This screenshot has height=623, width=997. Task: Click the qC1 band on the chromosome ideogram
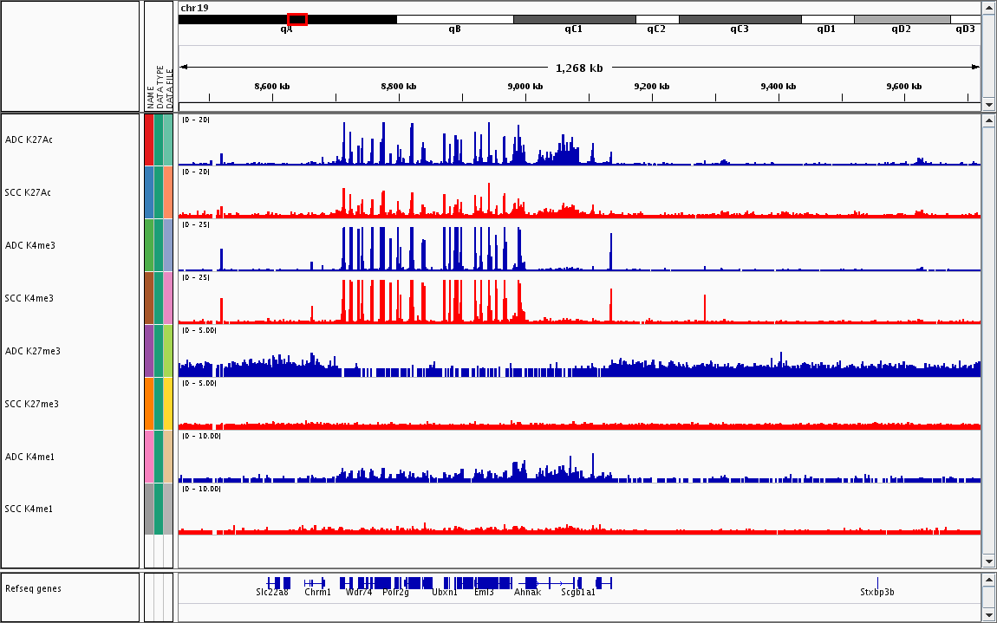tap(574, 19)
